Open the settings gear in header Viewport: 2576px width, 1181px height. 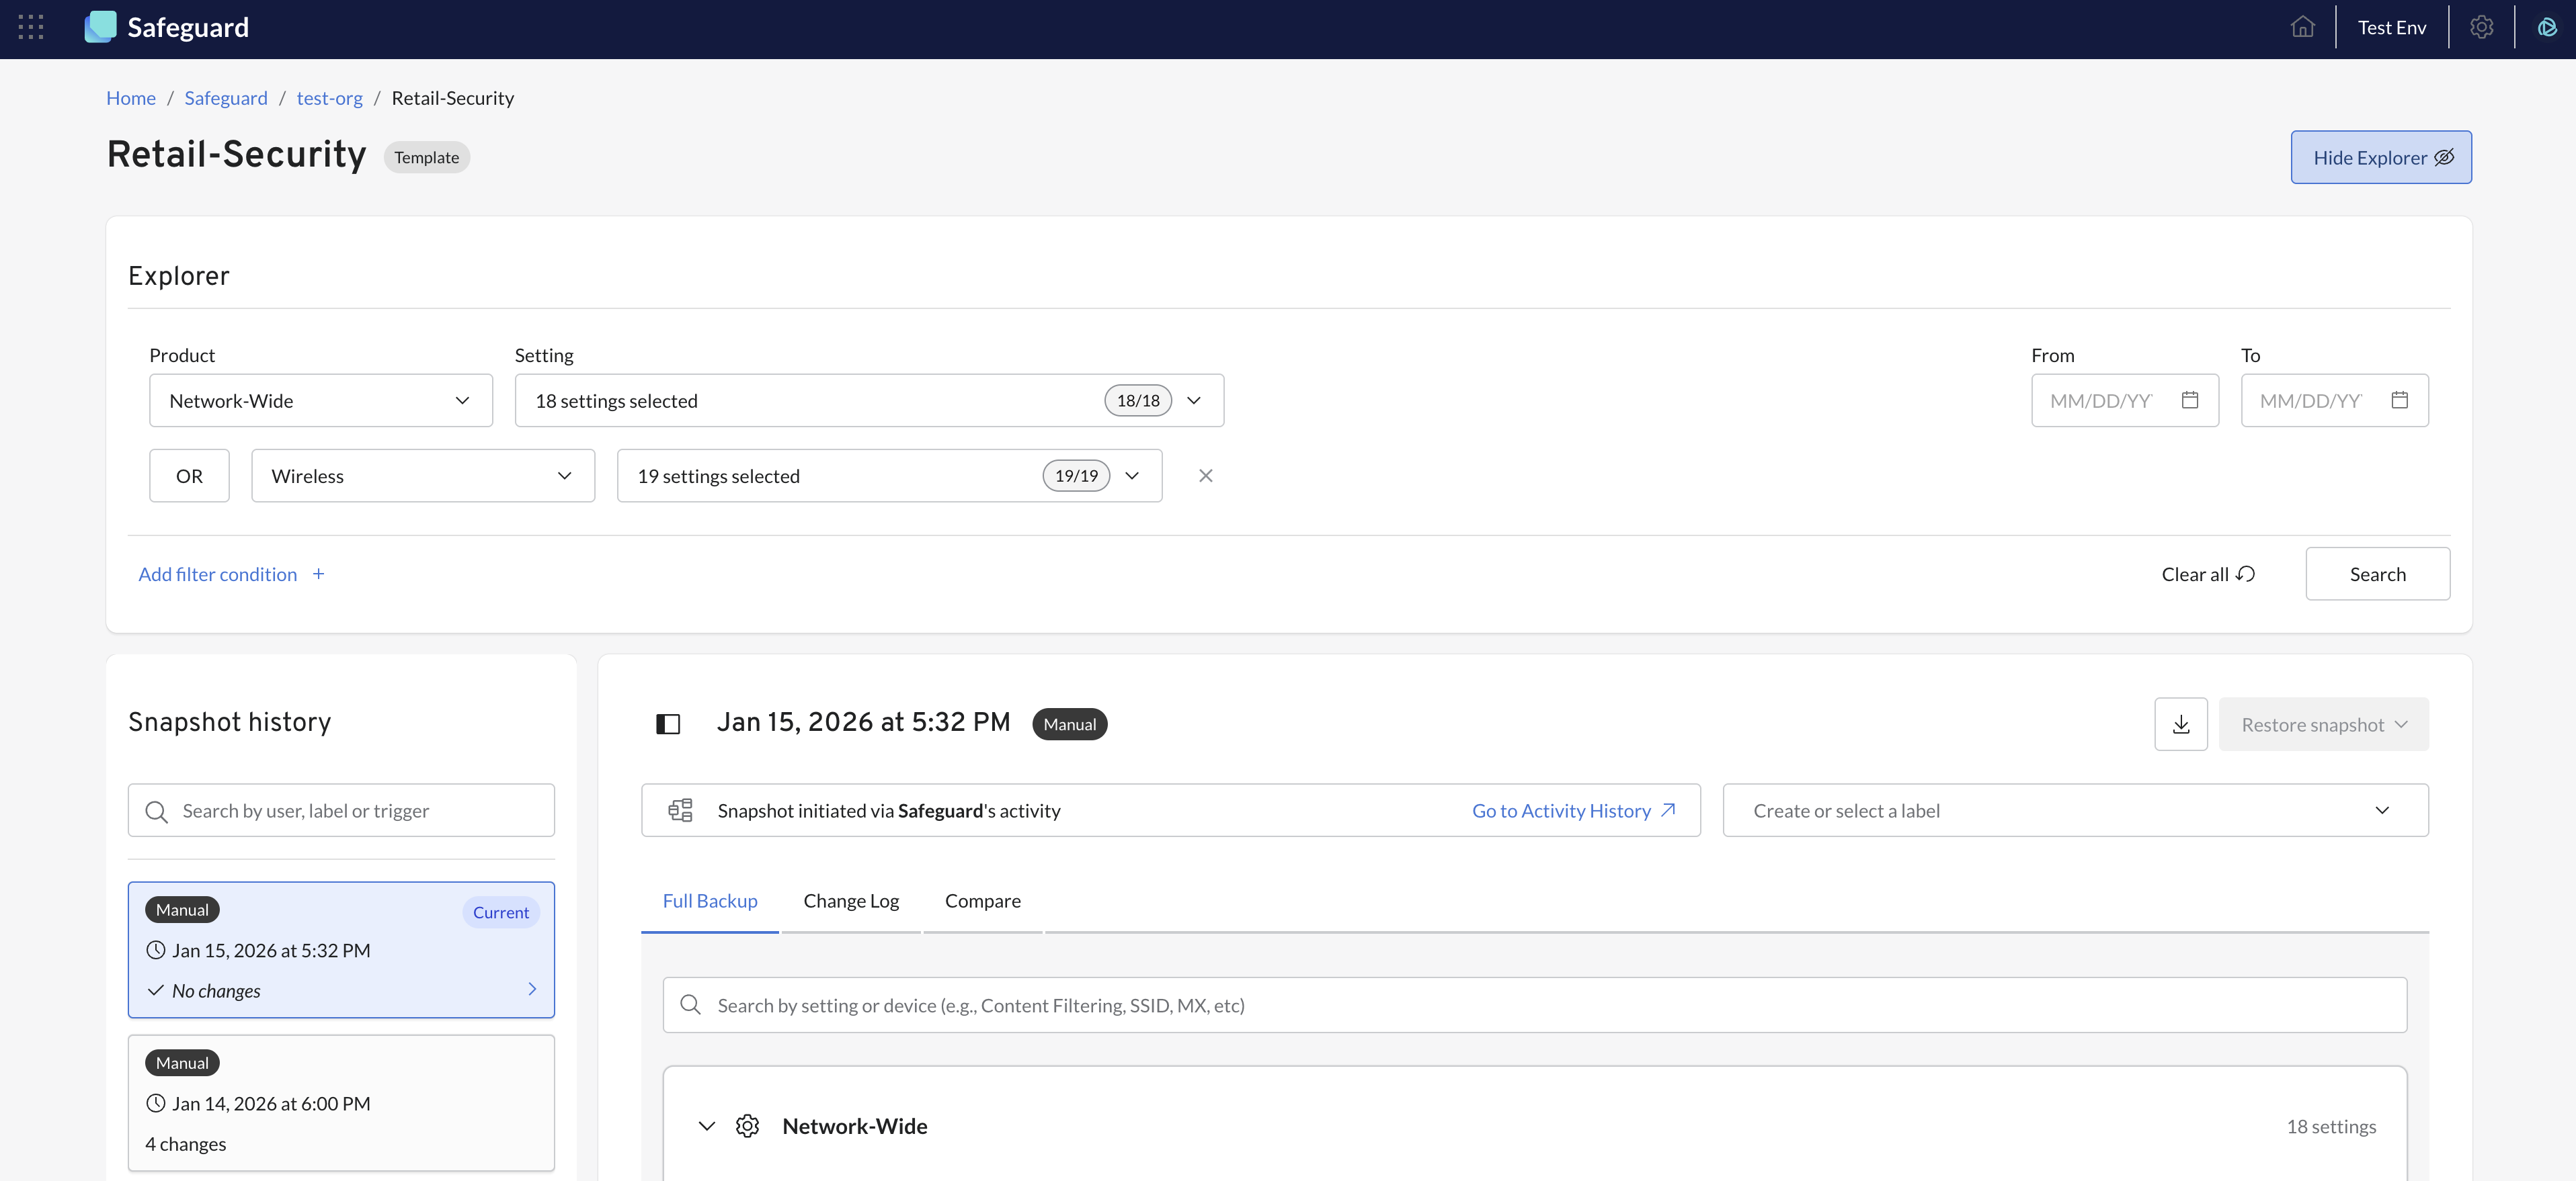coord(2481,27)
